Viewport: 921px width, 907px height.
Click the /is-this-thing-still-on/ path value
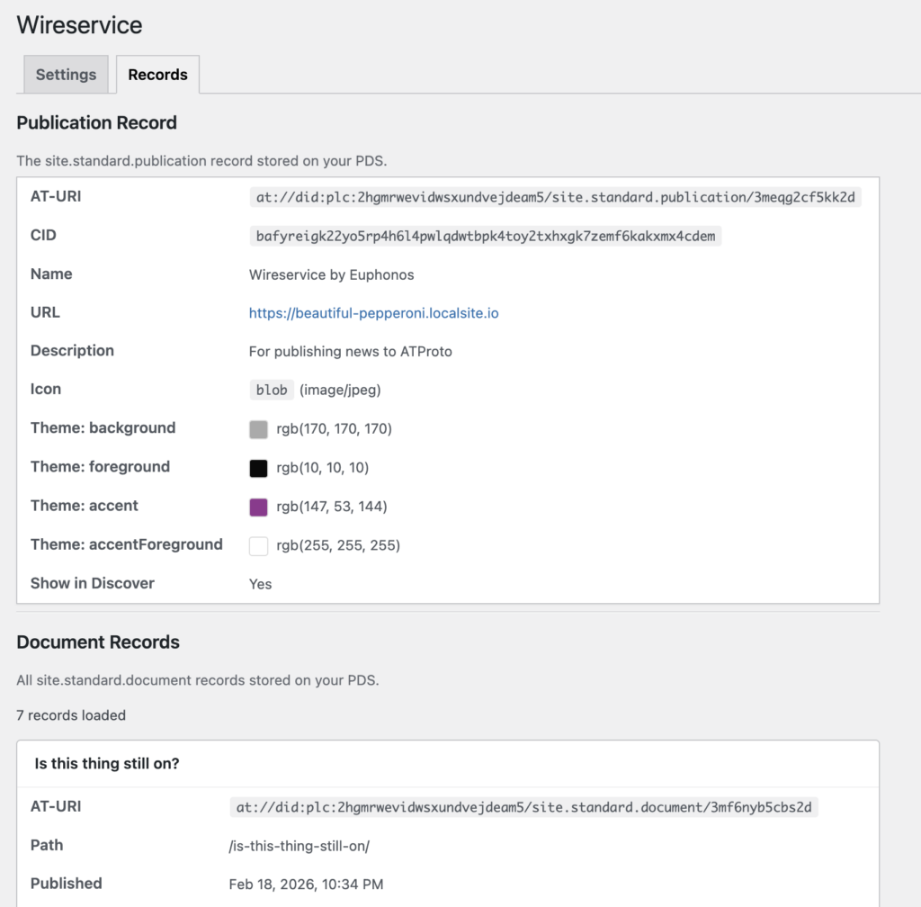[x=300, y=846]
